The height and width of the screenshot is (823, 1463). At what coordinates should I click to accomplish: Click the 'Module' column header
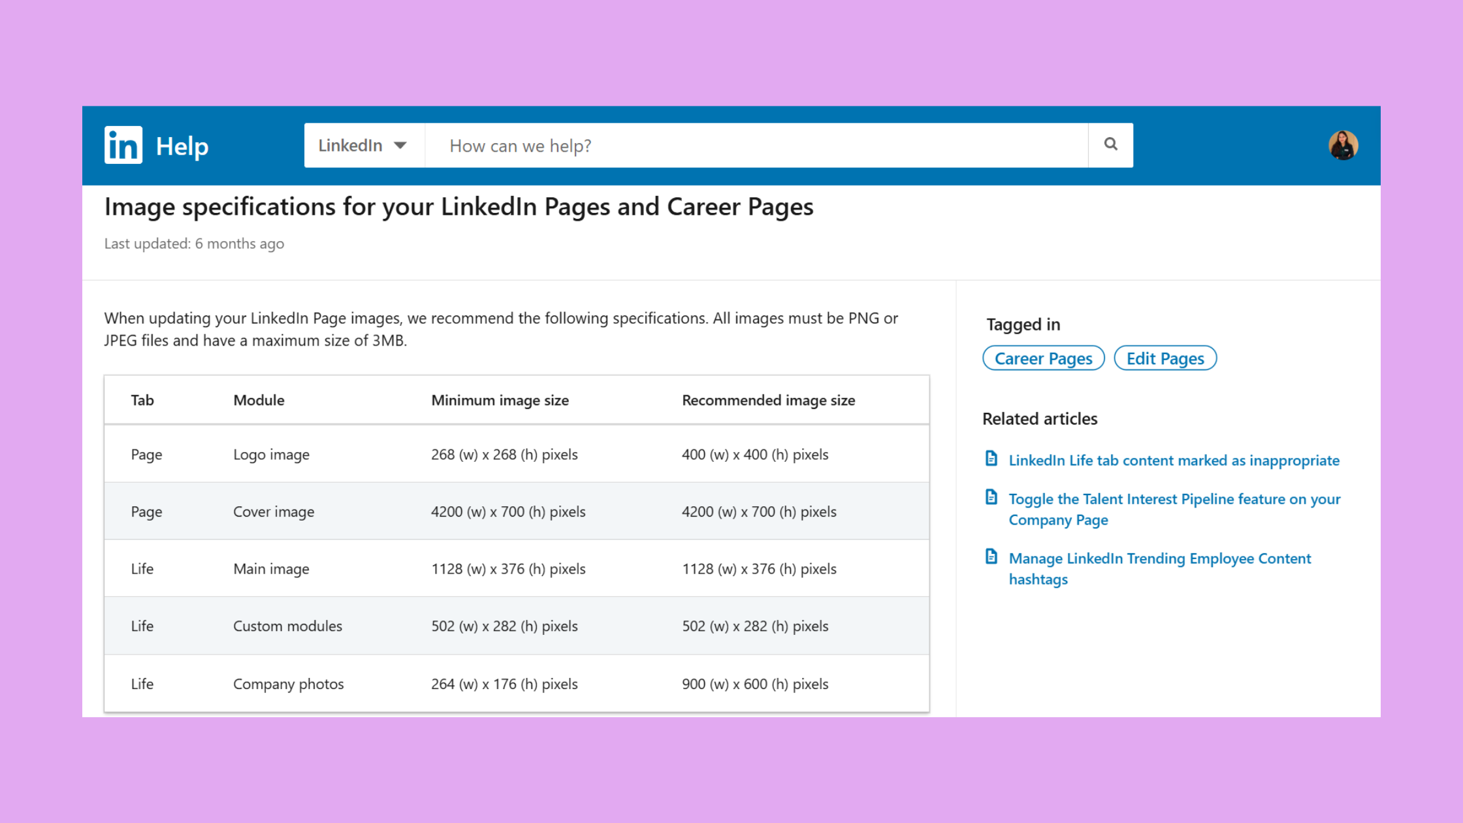259,400
